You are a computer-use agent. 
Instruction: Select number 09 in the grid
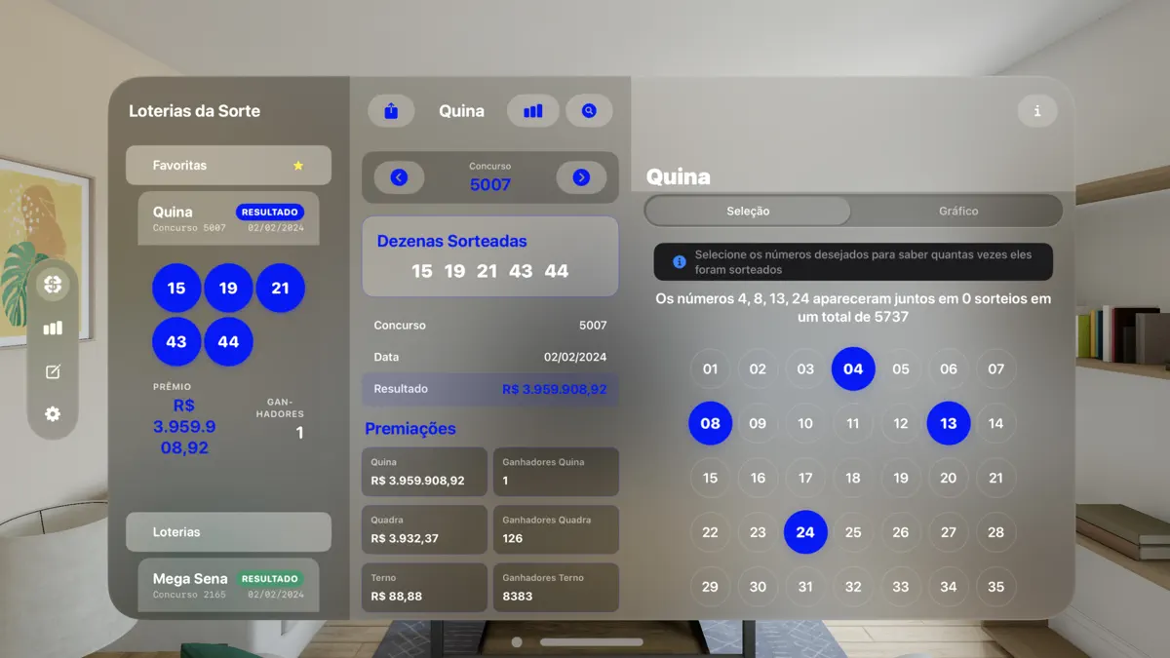tap(758, 423)
